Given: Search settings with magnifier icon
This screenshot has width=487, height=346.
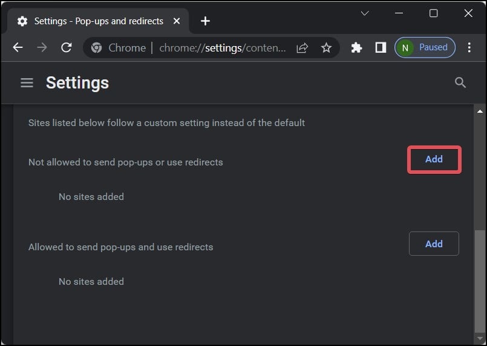Looking at the screenshot, I should pyautogui.click(x=460, y=83).
